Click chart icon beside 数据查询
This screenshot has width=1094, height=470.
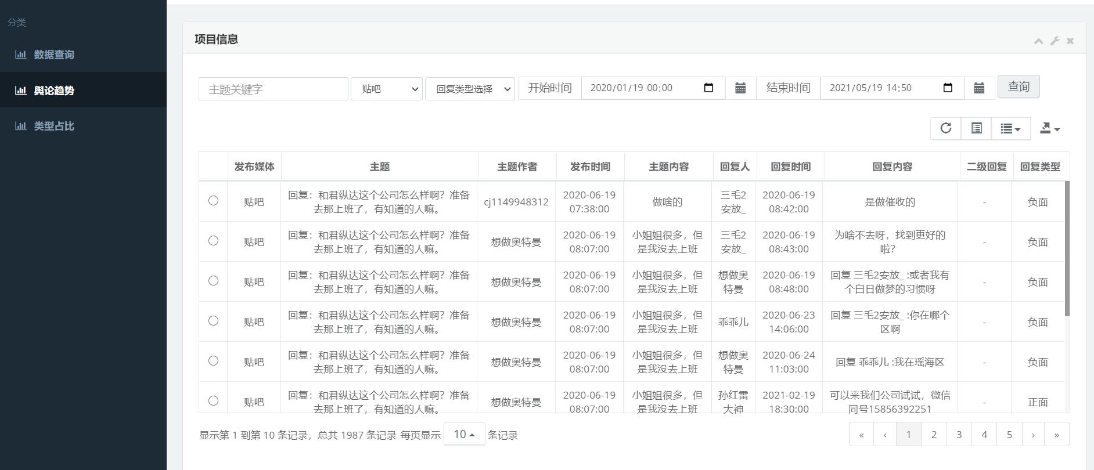tap(21, 55)
